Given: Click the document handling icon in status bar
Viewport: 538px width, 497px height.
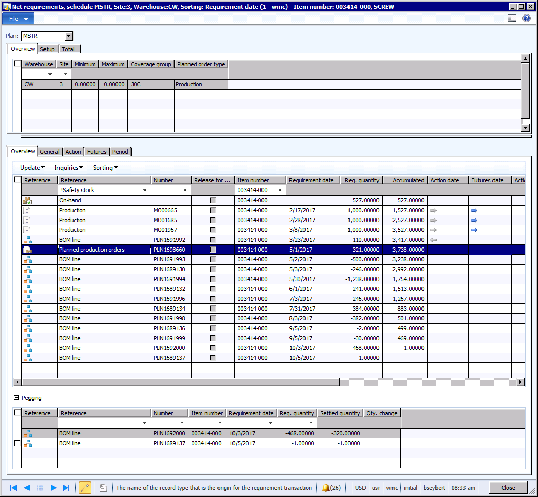Looking at the screenshot, I should coord(103,488).
